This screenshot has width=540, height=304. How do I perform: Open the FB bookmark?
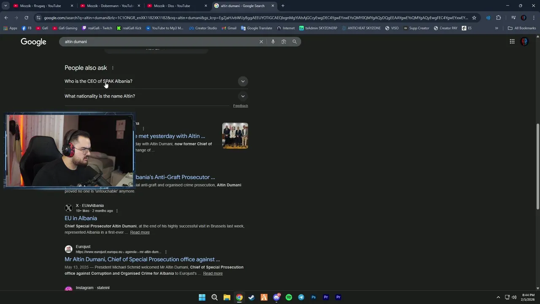pyautogui.click(x=27, y=28)
